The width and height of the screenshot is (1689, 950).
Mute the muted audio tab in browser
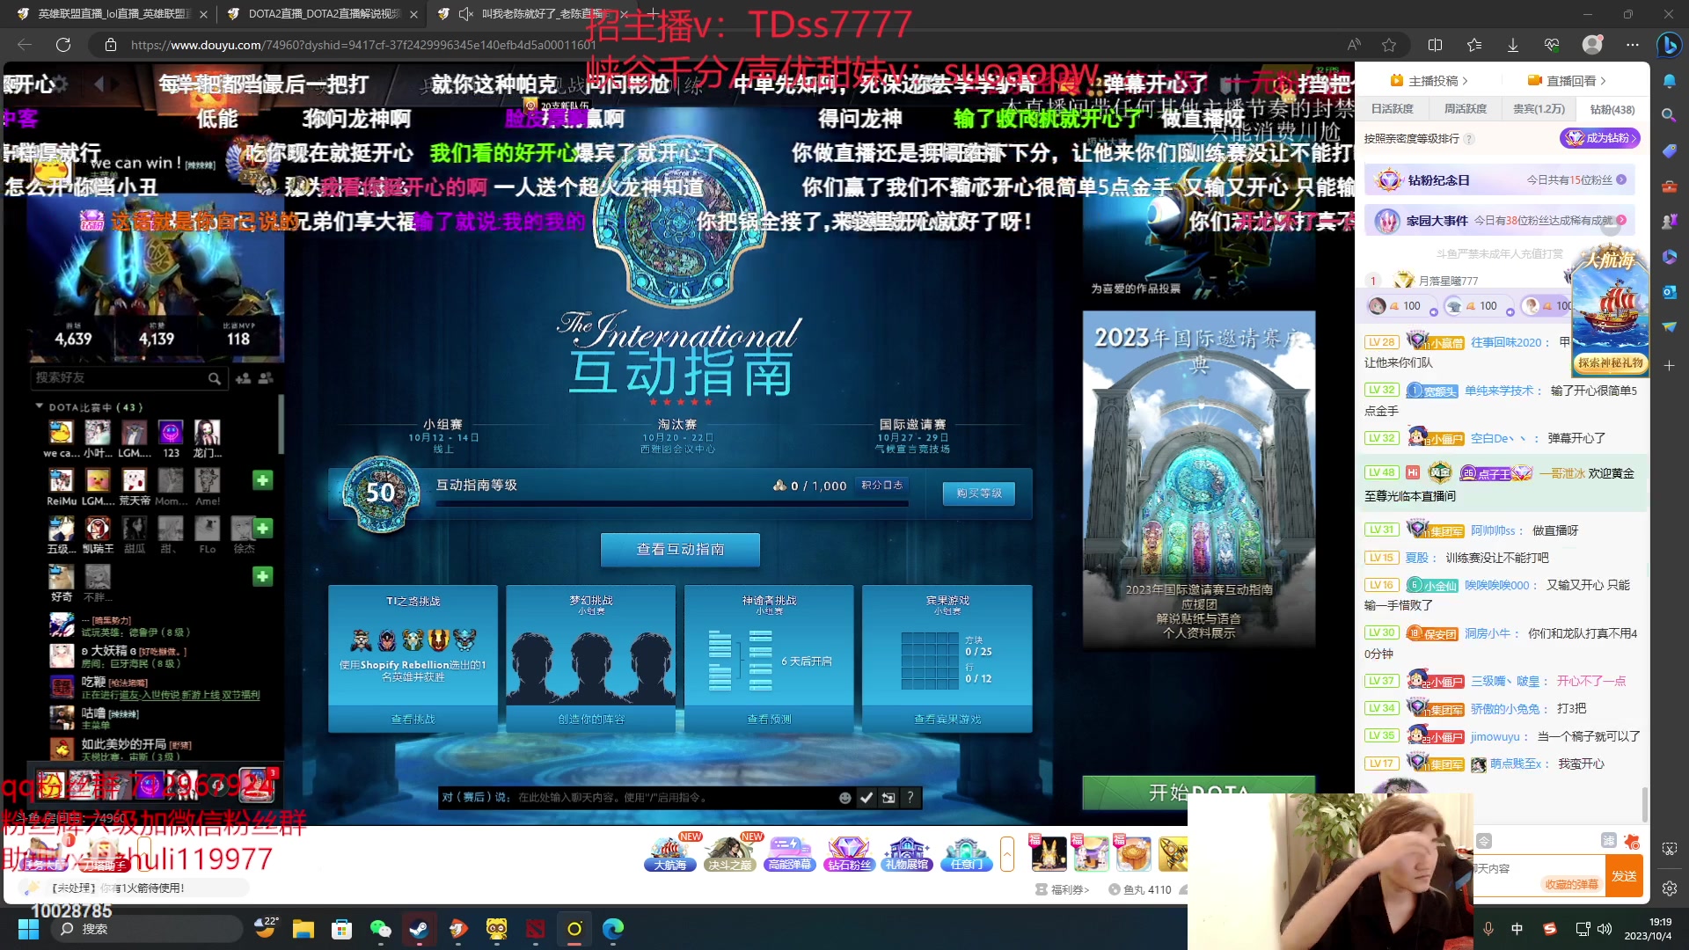tap(465, 14)
